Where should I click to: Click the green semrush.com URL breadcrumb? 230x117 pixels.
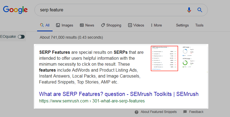[x=92, y=101]
